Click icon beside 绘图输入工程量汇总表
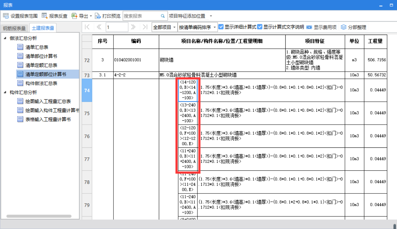This screenshot has width=397, height=229. 20,101
